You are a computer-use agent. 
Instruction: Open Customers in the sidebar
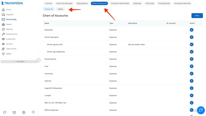(x=11, y=39)
